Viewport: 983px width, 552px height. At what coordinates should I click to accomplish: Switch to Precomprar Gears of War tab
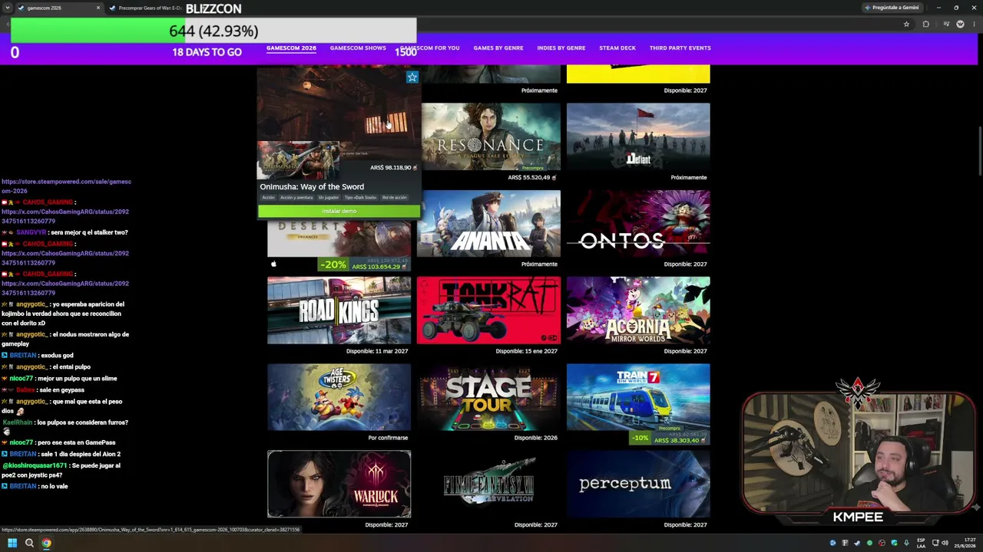coord(146,8)
